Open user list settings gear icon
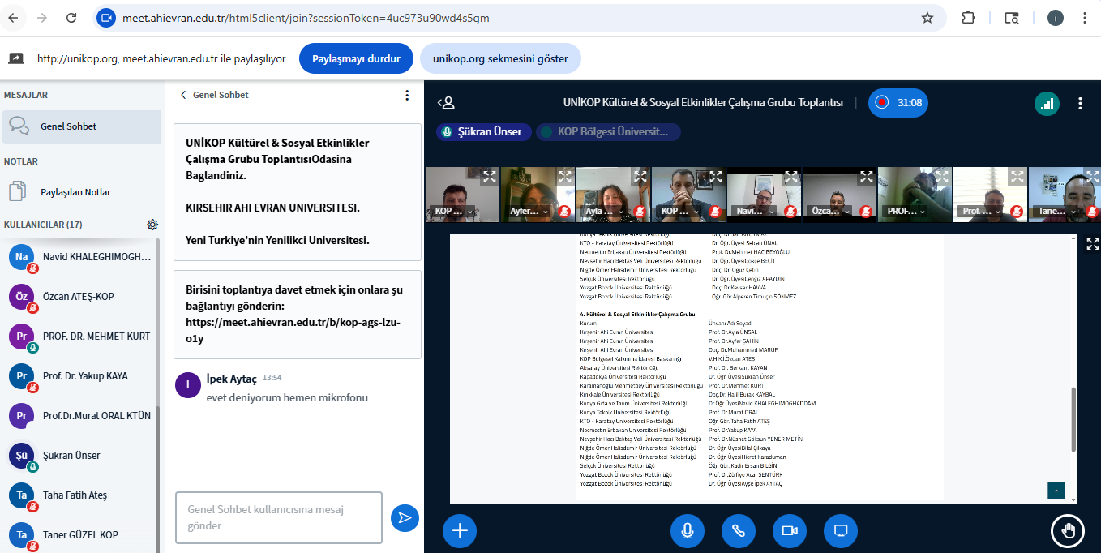Image resolution: width=1101 pixels, height=553 pixels. coord(152,225)
